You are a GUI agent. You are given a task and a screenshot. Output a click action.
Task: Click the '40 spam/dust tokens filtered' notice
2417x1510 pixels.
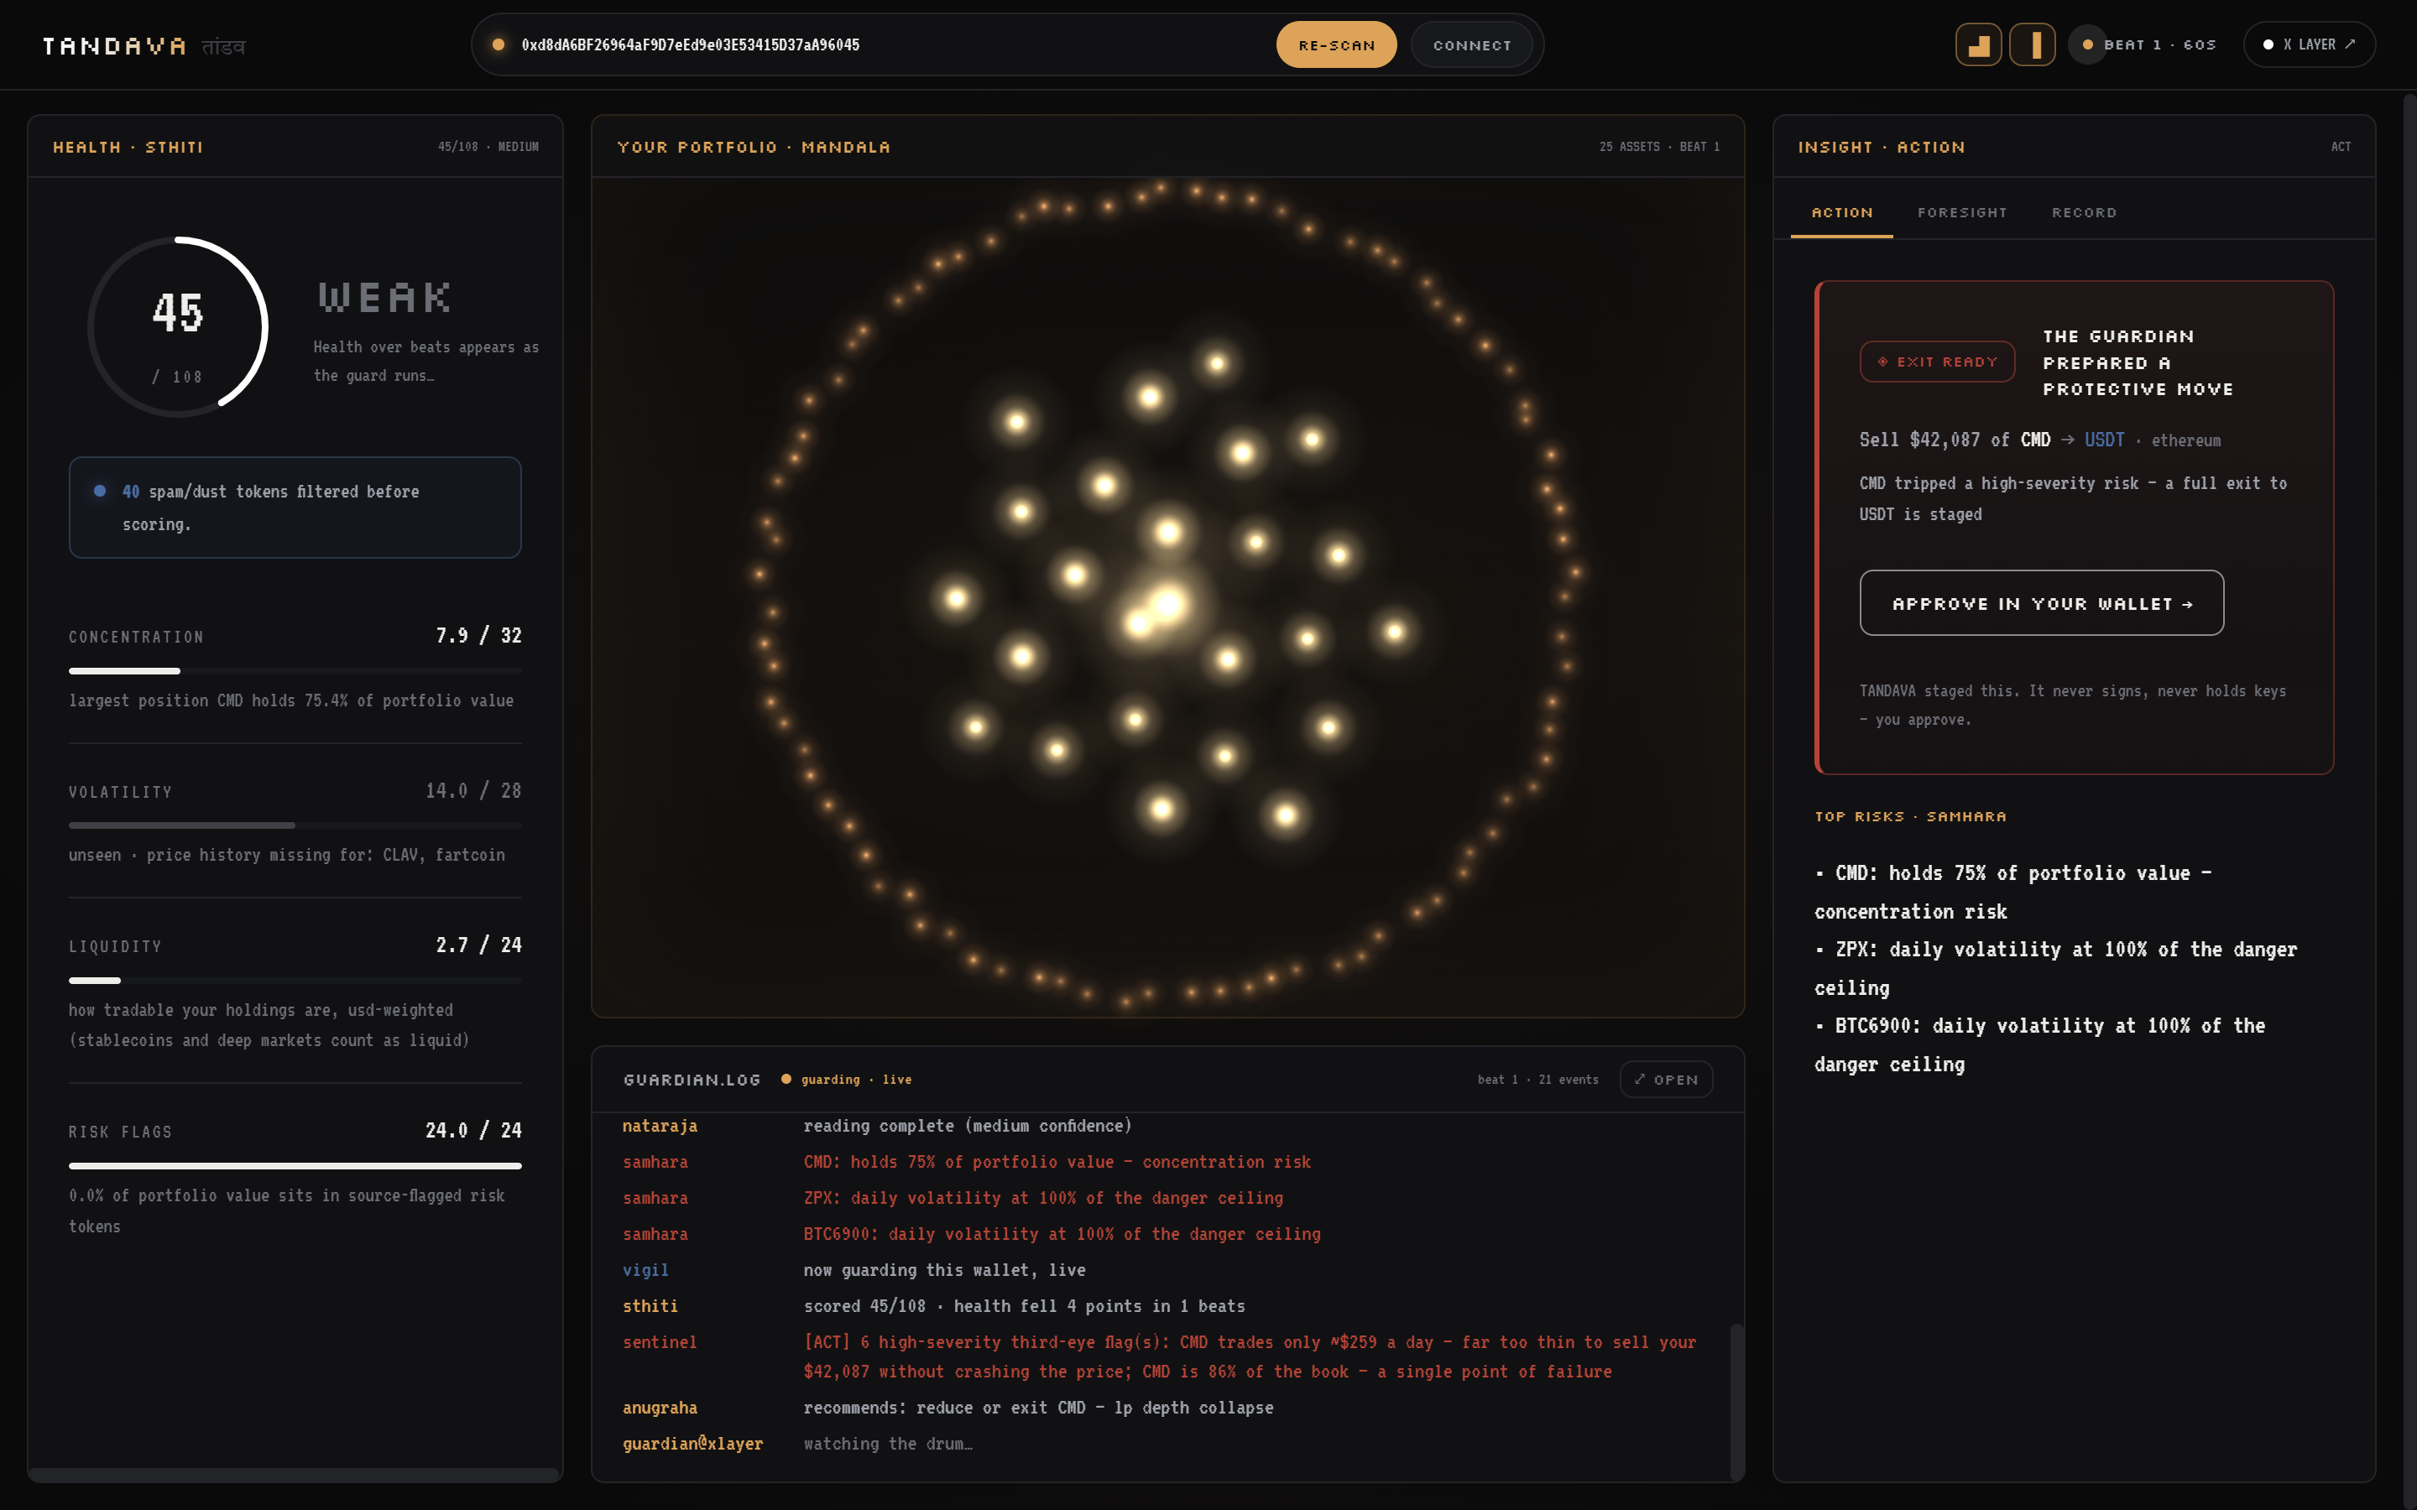(295, 508)
